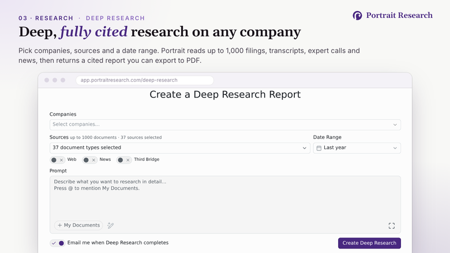
Task: Click the Third Bridge source label
Action: [x=147, y=159]
